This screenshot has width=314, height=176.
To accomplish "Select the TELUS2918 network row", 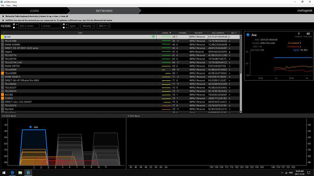I will tap(120, 106).
